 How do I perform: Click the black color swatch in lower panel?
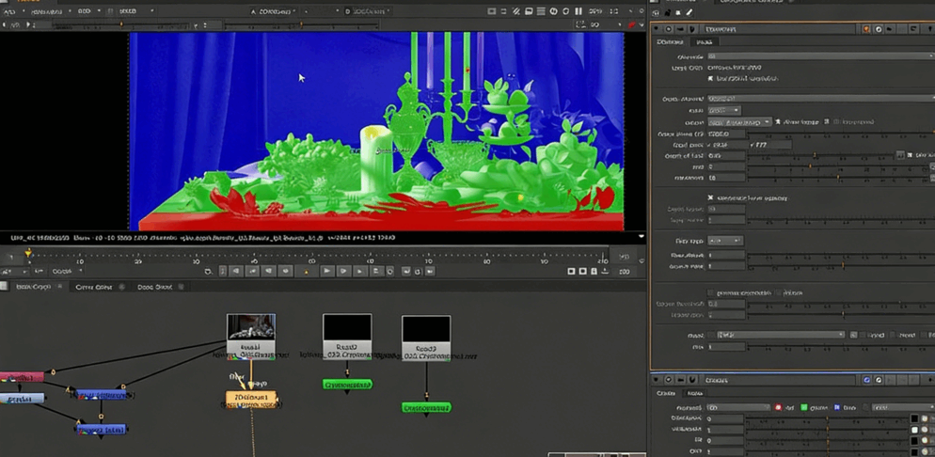[914, 418]
